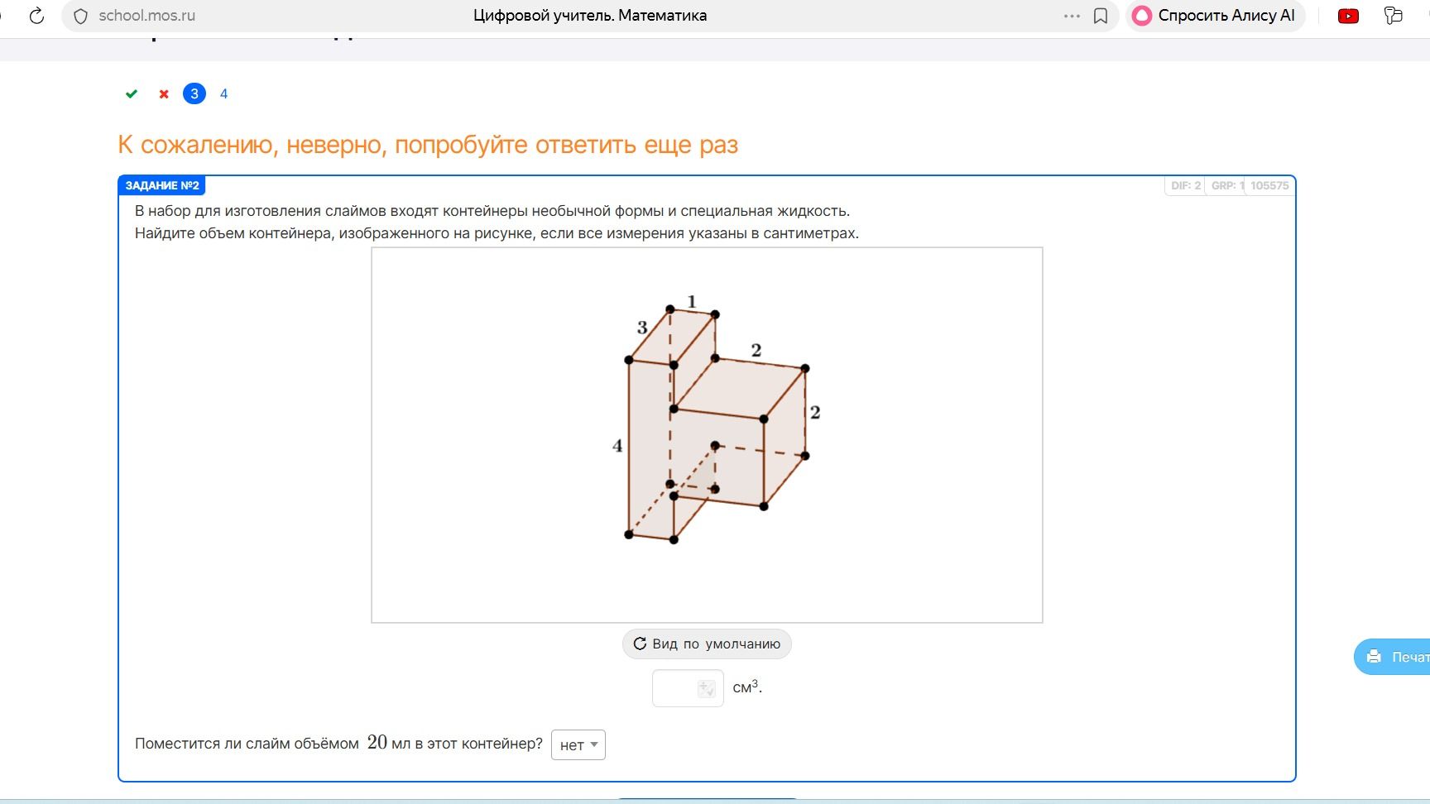Image resolution: width=1430 pixels, height=804 pixels.
Task: Open the YouTube shortcut icon
Action: pos(1348,16)
